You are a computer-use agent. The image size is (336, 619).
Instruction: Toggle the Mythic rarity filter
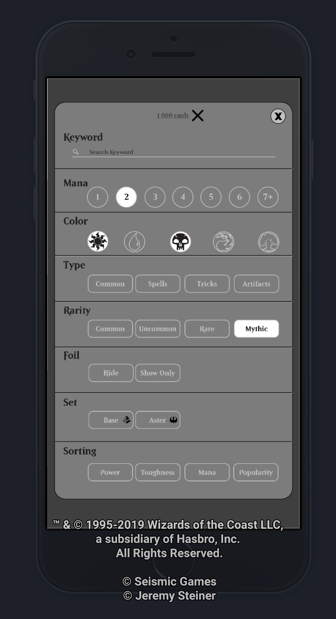256,329
